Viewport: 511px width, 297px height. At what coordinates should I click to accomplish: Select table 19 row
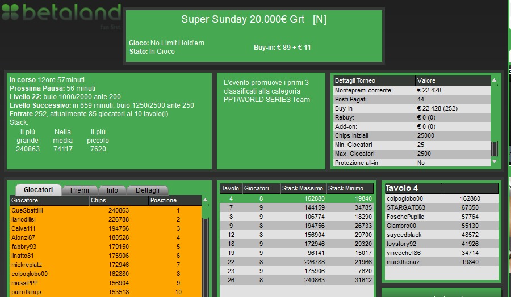coord(296,253)
